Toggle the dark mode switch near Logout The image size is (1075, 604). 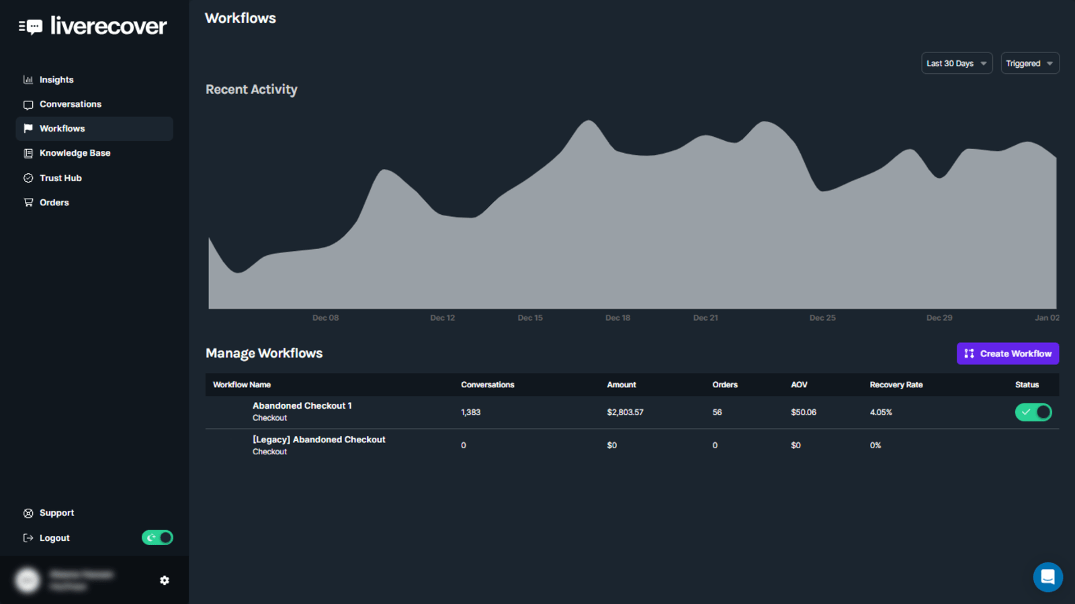coord(157,538)
